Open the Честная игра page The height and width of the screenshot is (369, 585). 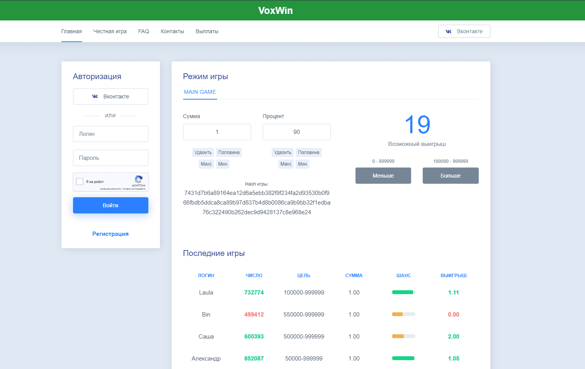pos(110,31)
